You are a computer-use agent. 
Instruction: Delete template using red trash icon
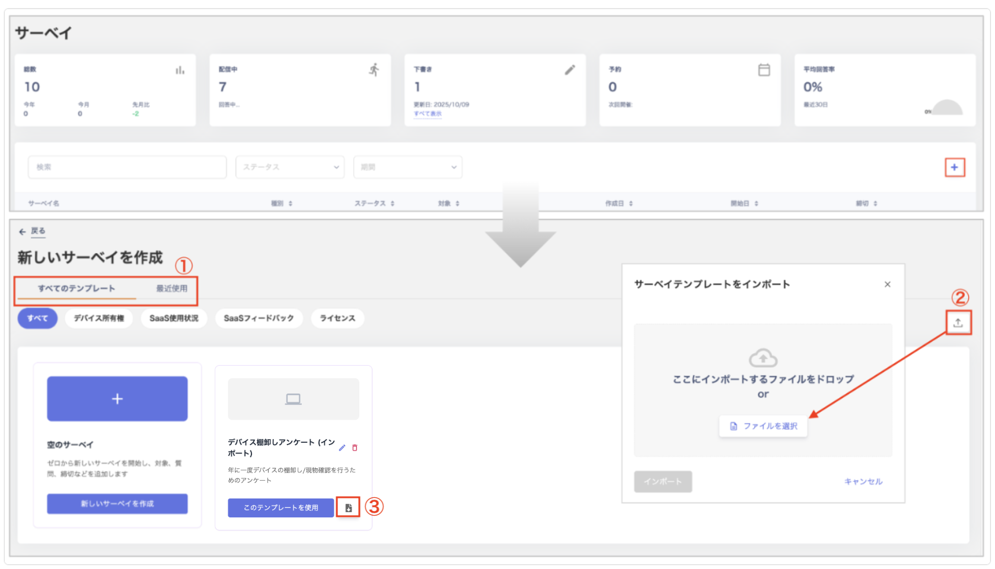coord(355,448)
